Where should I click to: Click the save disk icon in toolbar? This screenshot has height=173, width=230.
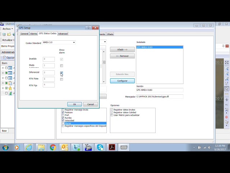[4, 34]
